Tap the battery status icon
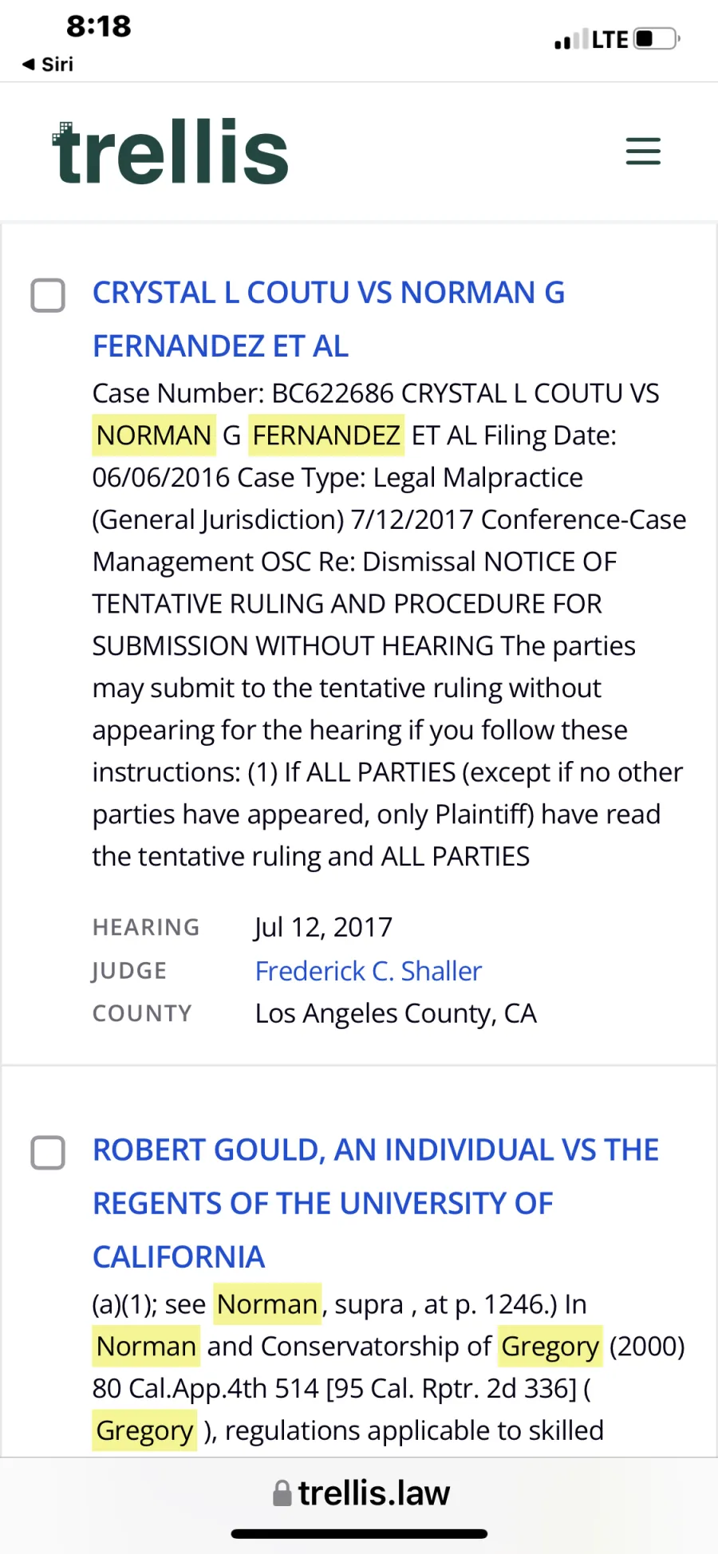The height and width of the screenshot is (1554, 718). click(656, 38)
